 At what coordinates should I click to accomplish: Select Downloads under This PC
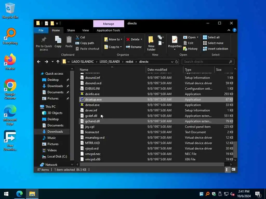click(55, 131)
